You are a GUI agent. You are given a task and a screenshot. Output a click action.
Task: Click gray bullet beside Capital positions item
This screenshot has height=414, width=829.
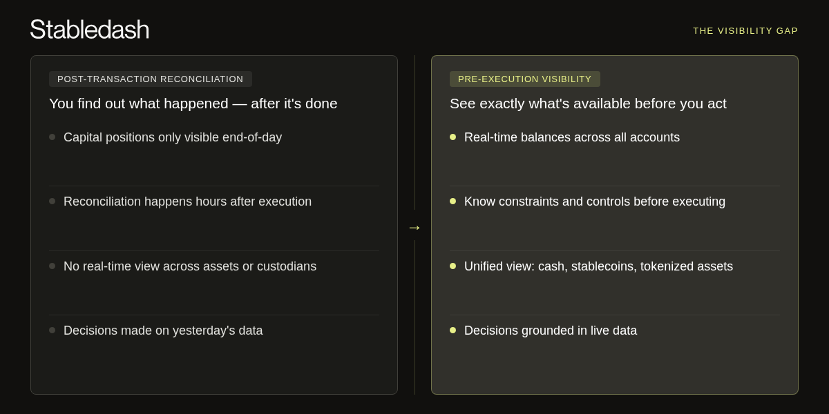click(52, 137)
